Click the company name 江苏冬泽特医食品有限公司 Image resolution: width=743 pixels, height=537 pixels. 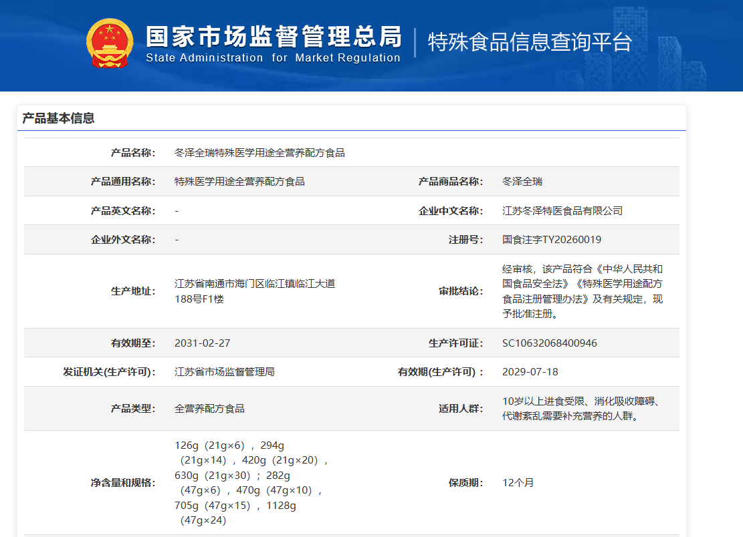(562, 211)
